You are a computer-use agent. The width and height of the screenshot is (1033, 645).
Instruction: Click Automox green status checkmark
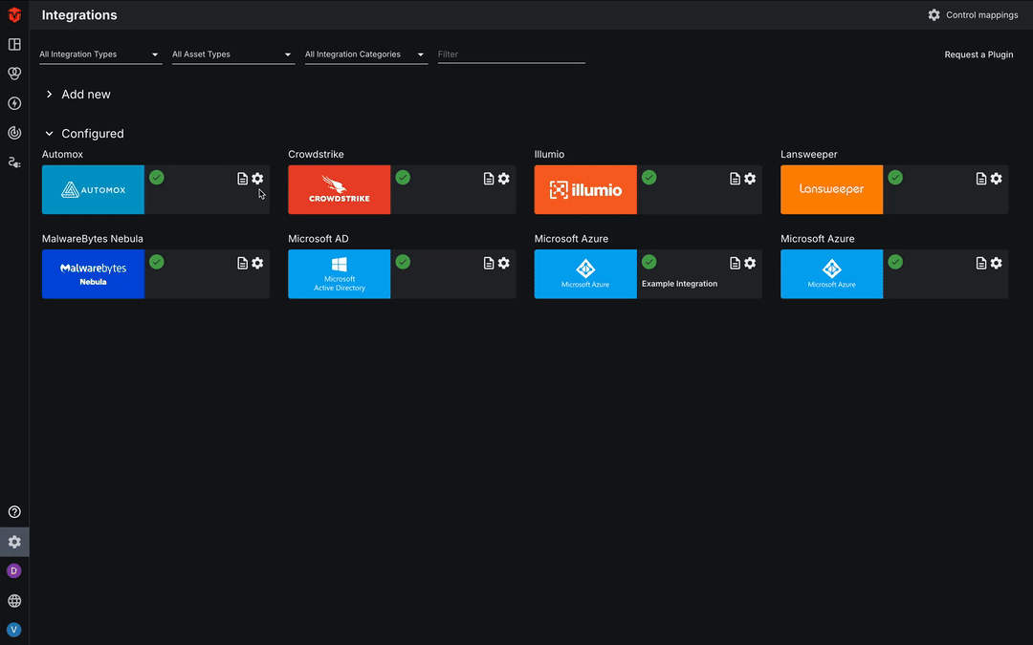157,177
